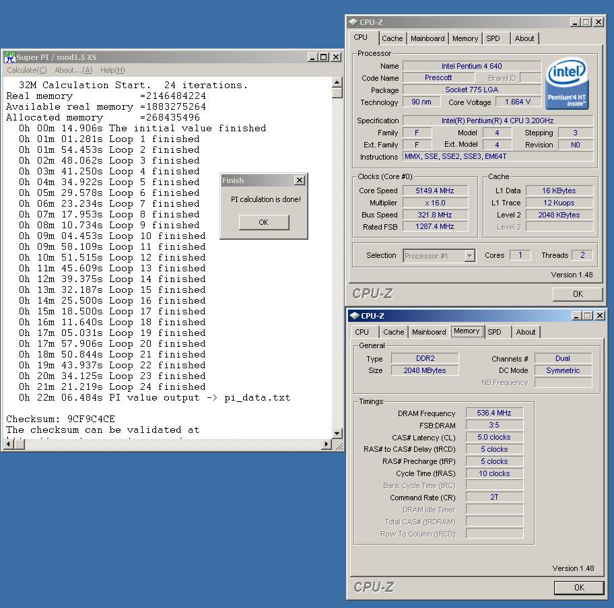Select Mainboard tab in lower CPU-Z window
The width and height of the screenshot is (614, 608).
pyautogui.click(x=429, y=332)
